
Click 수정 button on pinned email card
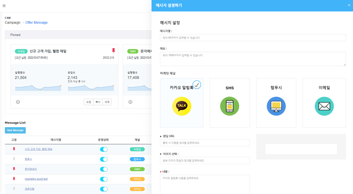point(88,102)
